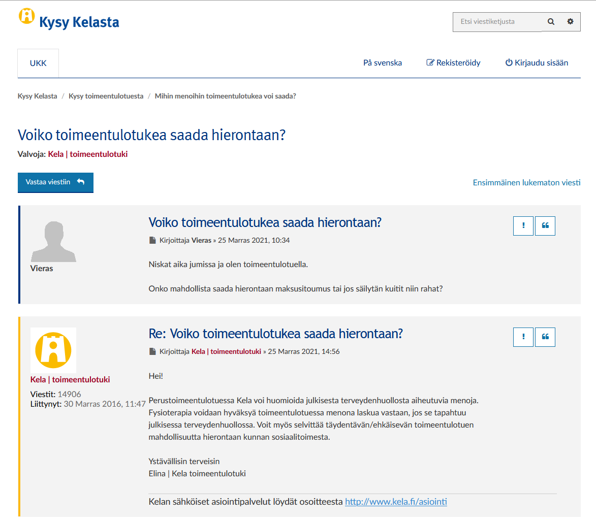This screenshot has height=522, width=596.
Task: Open the Rekisteröidy registration link
Action: click(x=453, y=62)
